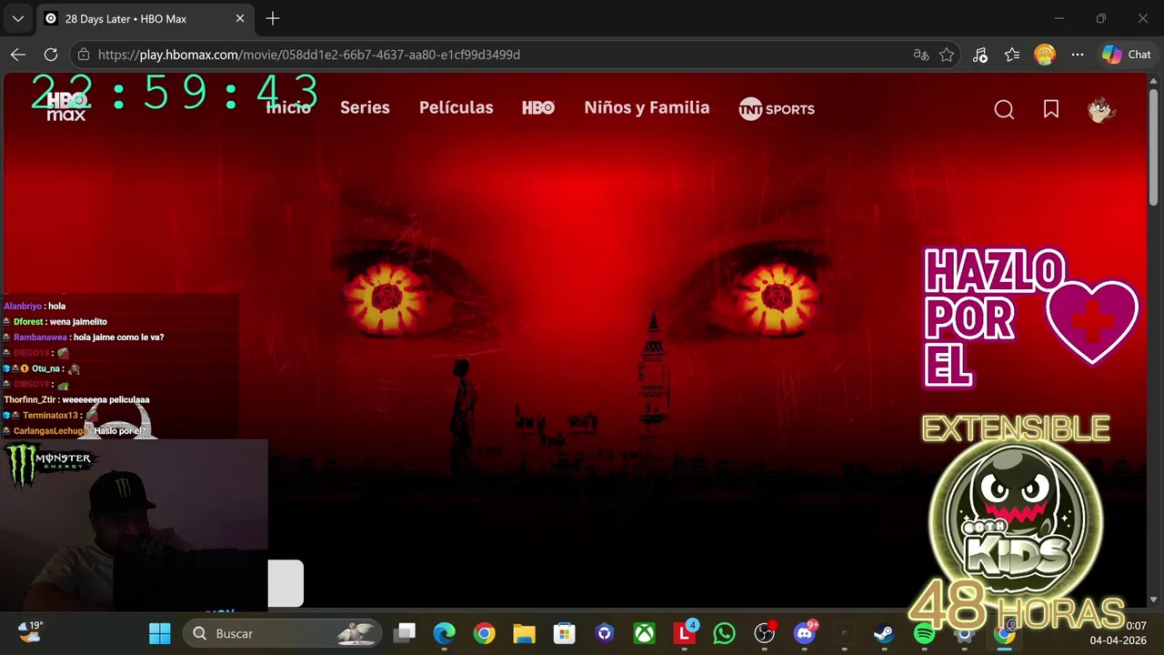Open the media control music icon

click(979, 55)
